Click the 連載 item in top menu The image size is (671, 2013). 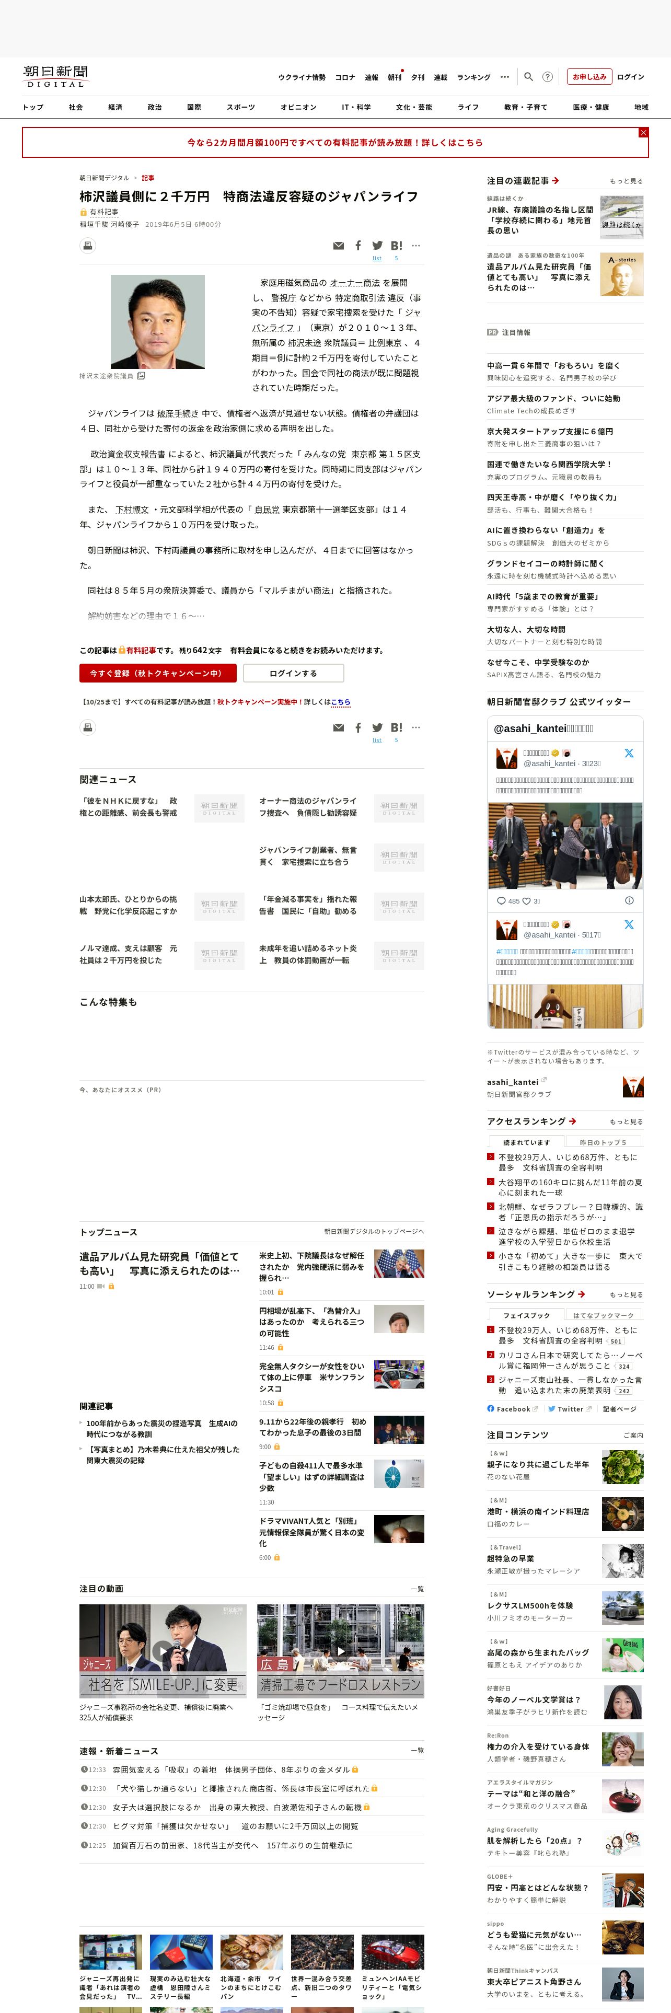[441, 77]
